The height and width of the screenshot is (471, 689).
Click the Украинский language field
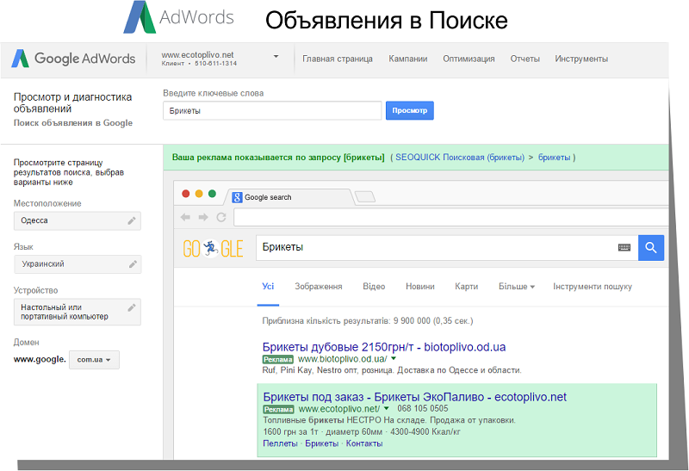(78, 264)
